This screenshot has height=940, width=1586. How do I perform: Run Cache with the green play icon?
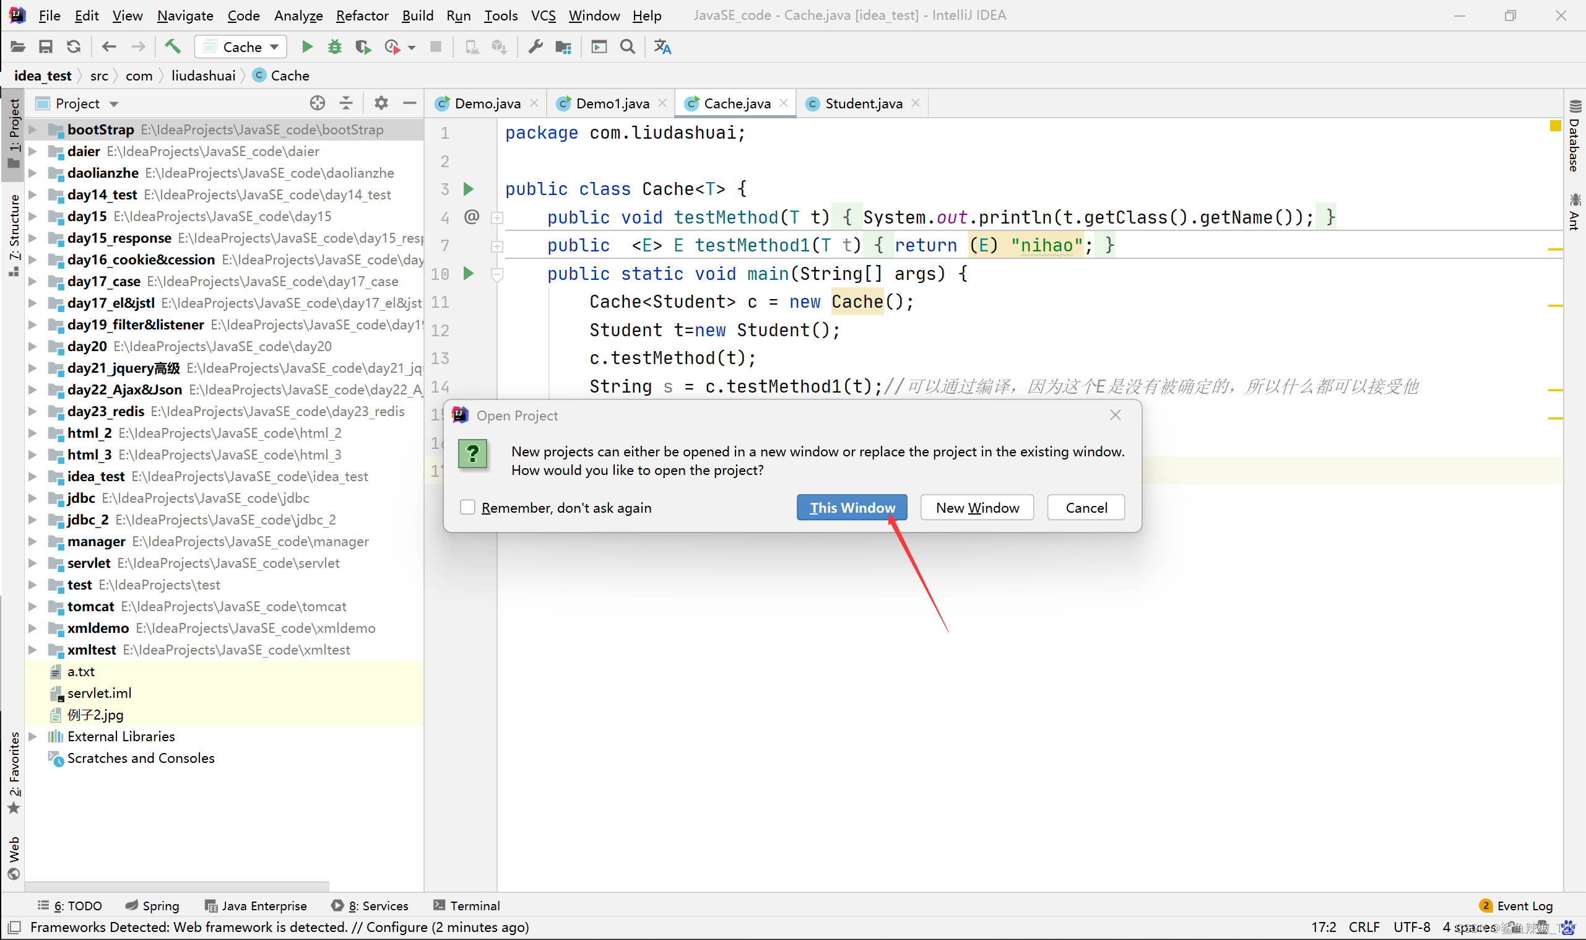307,47
